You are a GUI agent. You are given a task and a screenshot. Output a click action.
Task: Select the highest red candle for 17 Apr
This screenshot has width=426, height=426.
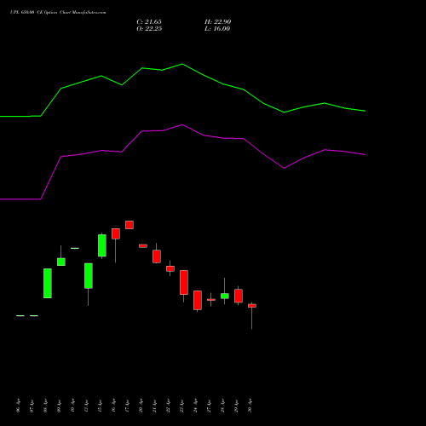pyautogui.click(x=130, y=225)
